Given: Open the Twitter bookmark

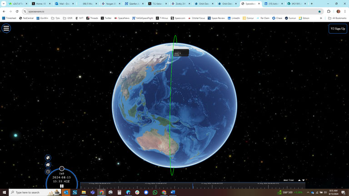Looking at the screenshot, I should pos(106,18).
